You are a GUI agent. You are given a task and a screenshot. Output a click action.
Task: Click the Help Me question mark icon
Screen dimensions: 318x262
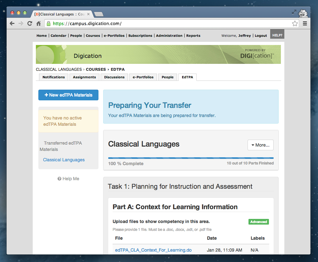point(59,178)
